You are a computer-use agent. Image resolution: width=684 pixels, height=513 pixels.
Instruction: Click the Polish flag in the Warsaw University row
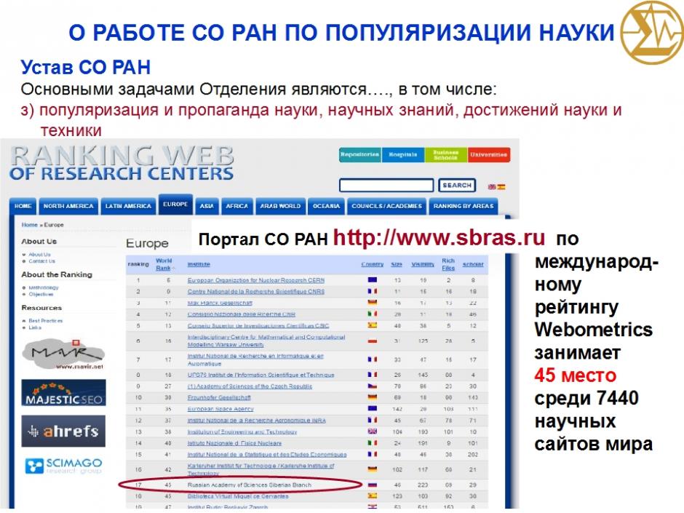372,341
